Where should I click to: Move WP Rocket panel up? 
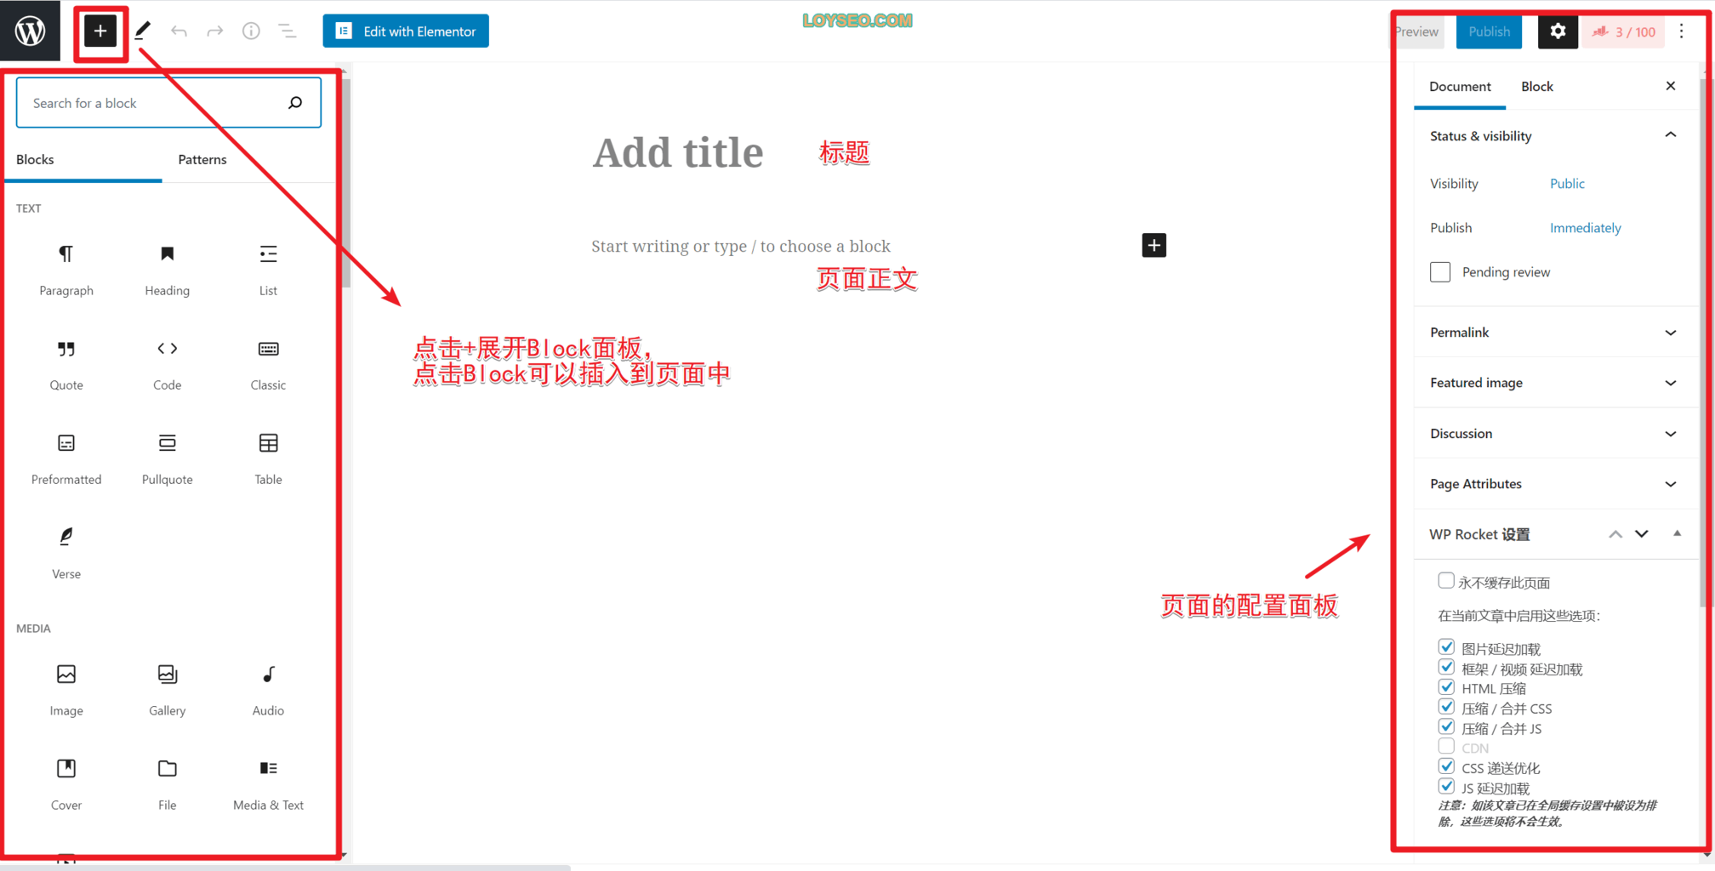coord(1615,534)
